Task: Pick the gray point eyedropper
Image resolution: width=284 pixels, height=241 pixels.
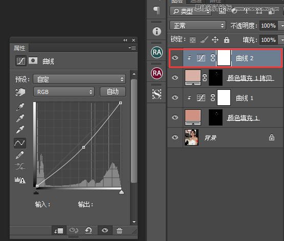Action: [x=20, y=118]
